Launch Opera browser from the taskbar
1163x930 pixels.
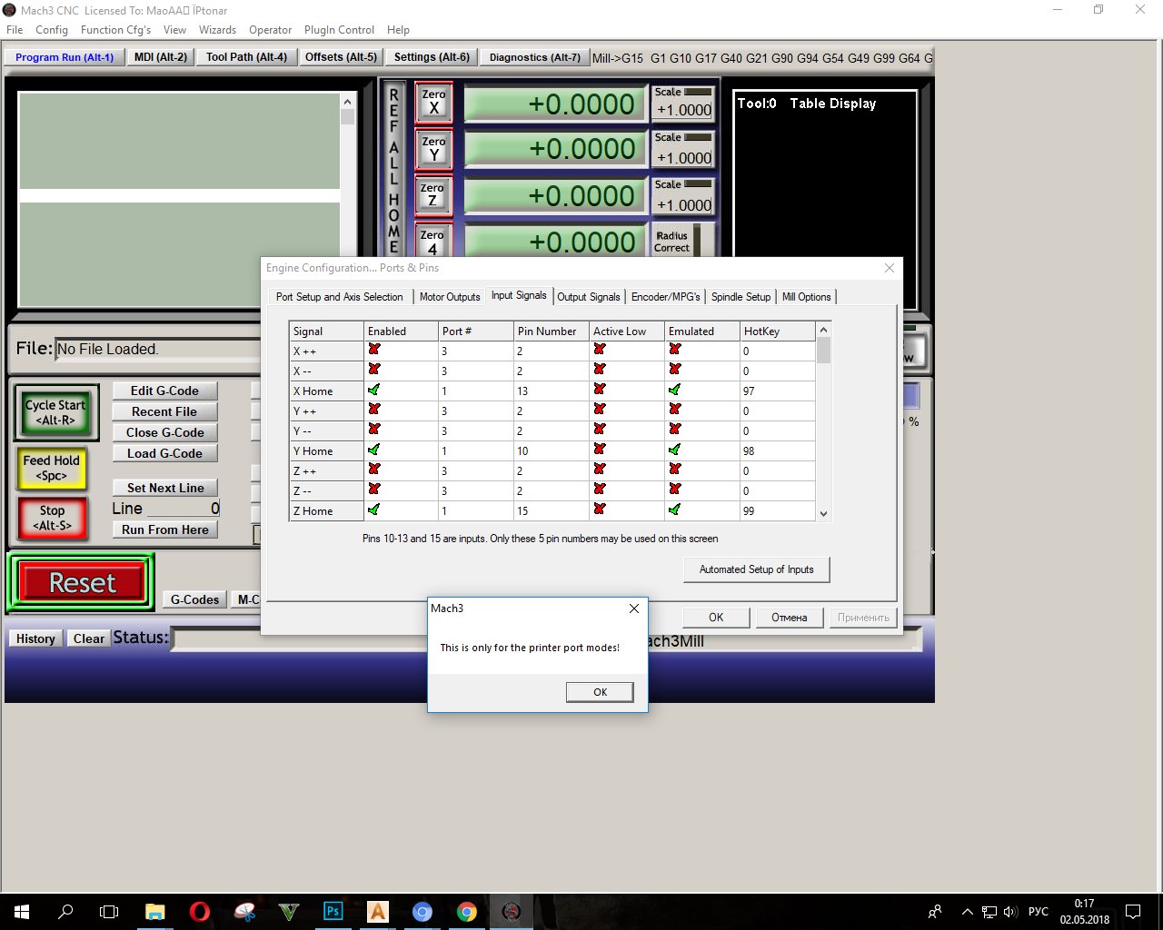(x=200, y=912)
